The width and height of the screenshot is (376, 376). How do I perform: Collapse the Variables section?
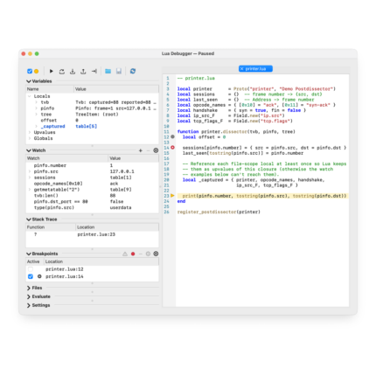(29, 81)
